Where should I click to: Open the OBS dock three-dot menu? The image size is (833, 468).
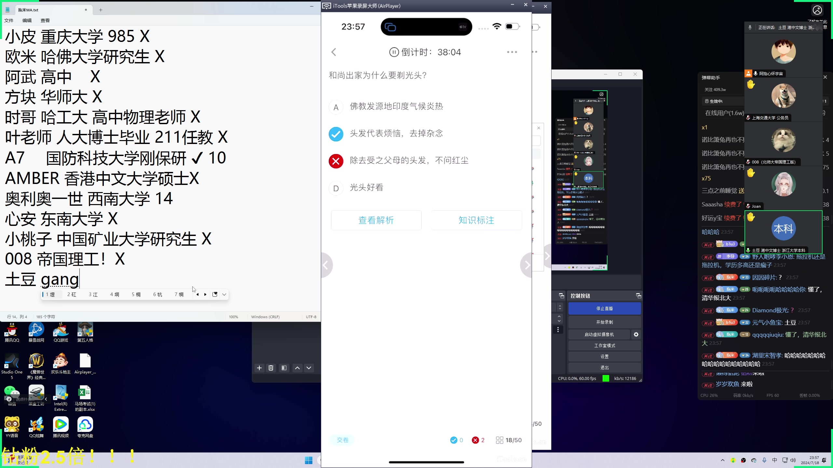tap(558, 330)
